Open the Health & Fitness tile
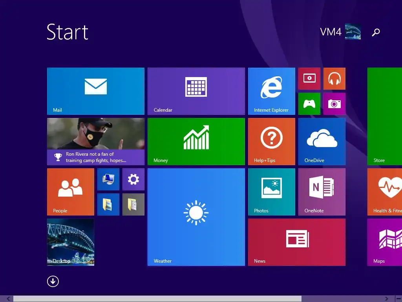This screenshot has width=402, height=302. coord(385,192)
